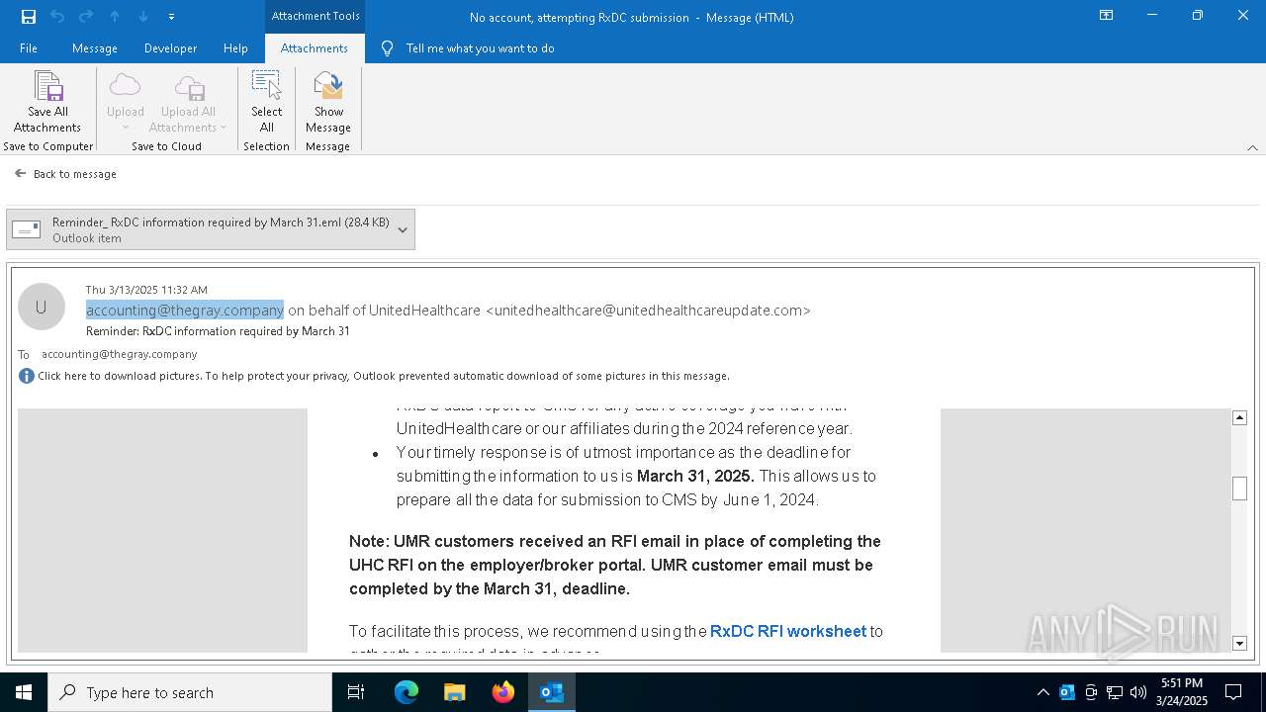Click the sender avatar circle U
Screen dimensions: 1266x712
click(x=42, y=308)
